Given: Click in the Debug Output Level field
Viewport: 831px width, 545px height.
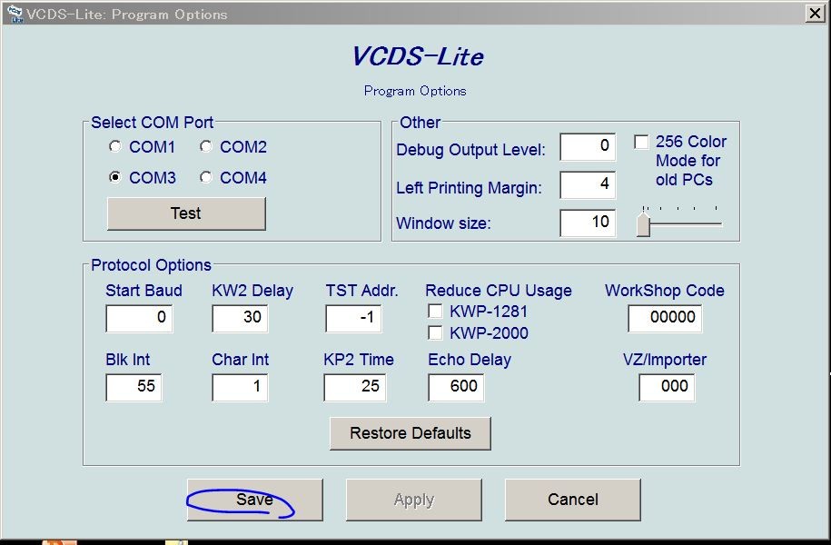Looking at the screenshot, I should (x=588, y=146).
